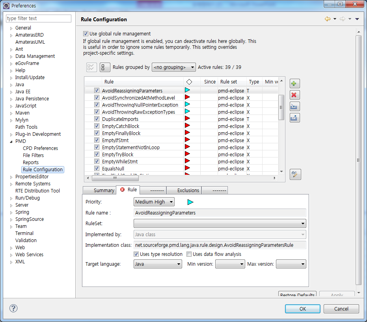Viewport: 367px width, 322px height.
Task: Click the import rule set icon
Action: [x=294, y=106]
